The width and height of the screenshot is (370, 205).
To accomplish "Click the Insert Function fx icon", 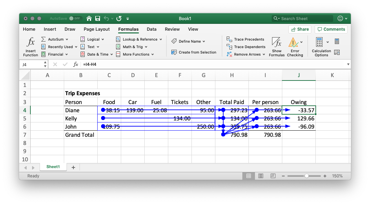I will [31, 42].
